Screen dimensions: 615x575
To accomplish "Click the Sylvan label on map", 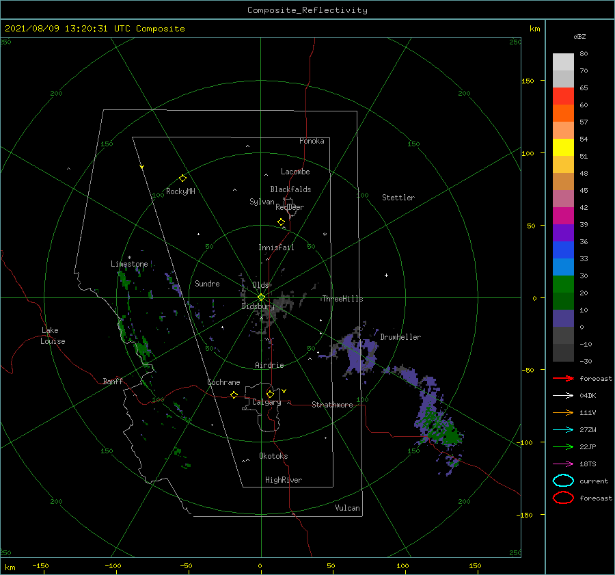I will click(262, 202).
